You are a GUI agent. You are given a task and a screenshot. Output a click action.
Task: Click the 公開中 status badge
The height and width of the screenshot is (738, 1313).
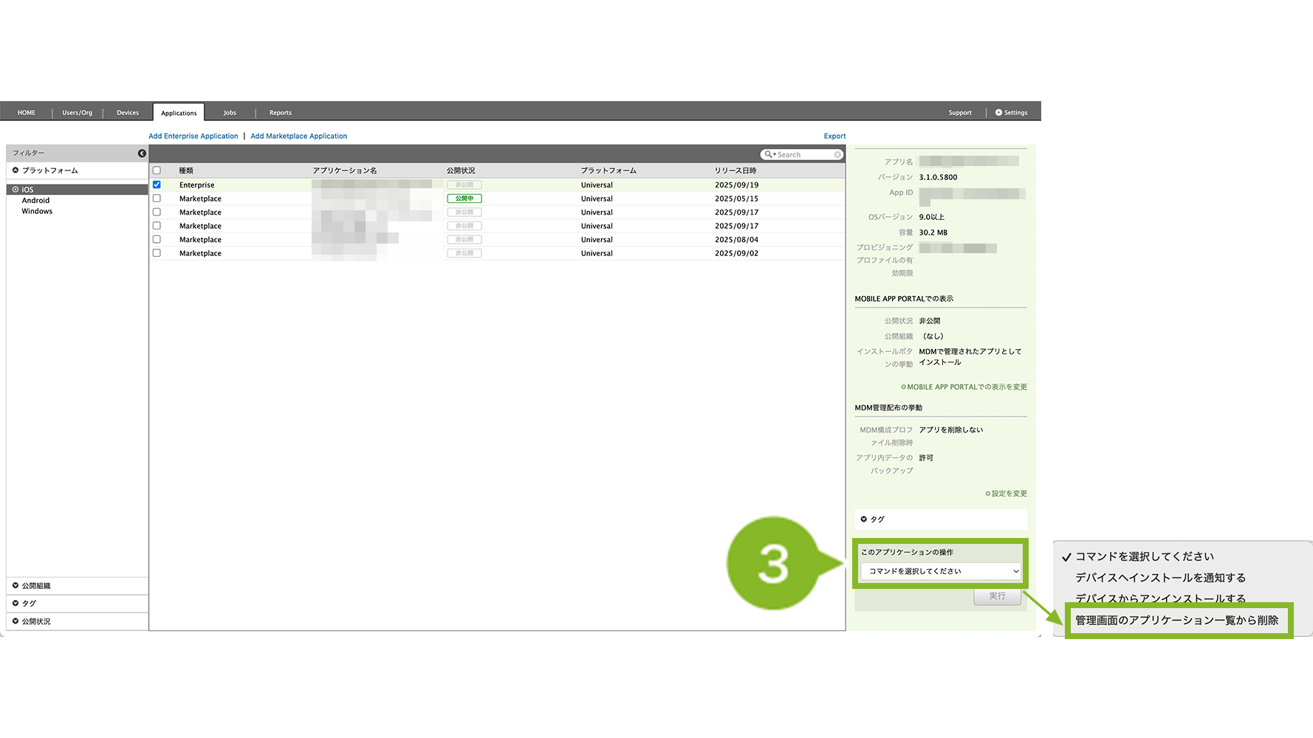(464, 199)
